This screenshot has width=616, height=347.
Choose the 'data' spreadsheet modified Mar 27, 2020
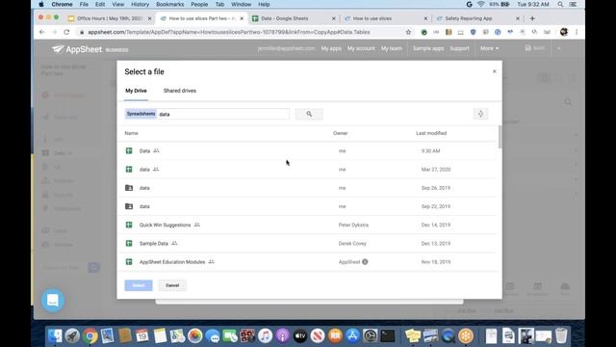point(308,170)
